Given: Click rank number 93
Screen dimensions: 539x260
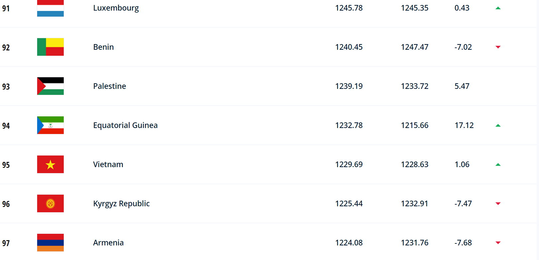Looking at the screenshot, I should pyautogui.click(x=6, y=87).
